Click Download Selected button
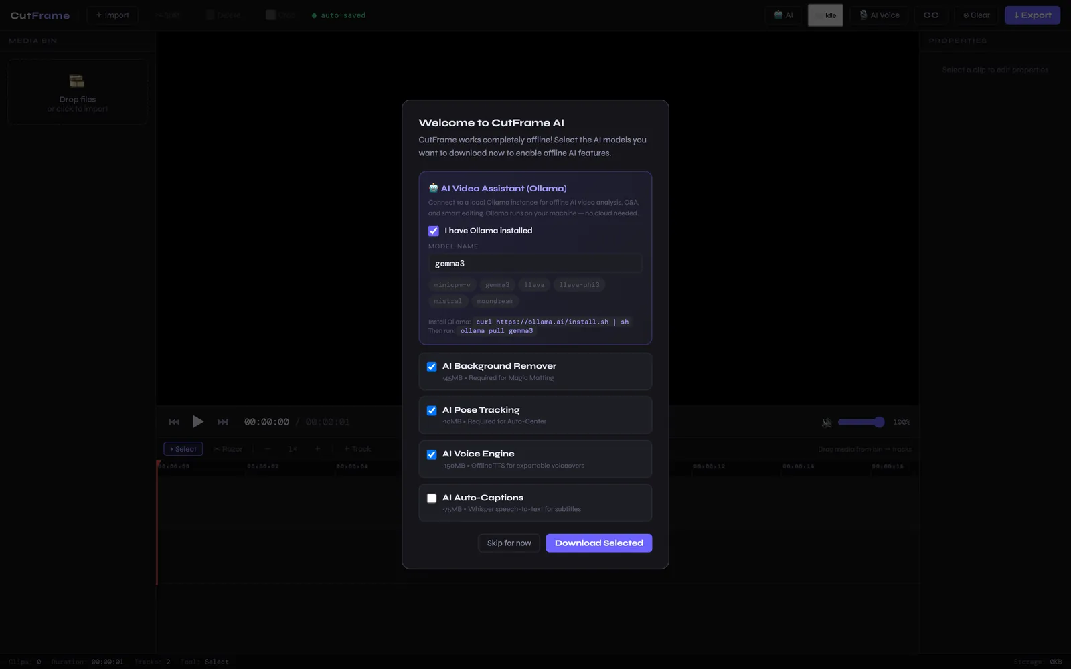Screen dimensions: 1071x669 click(599, 543)
